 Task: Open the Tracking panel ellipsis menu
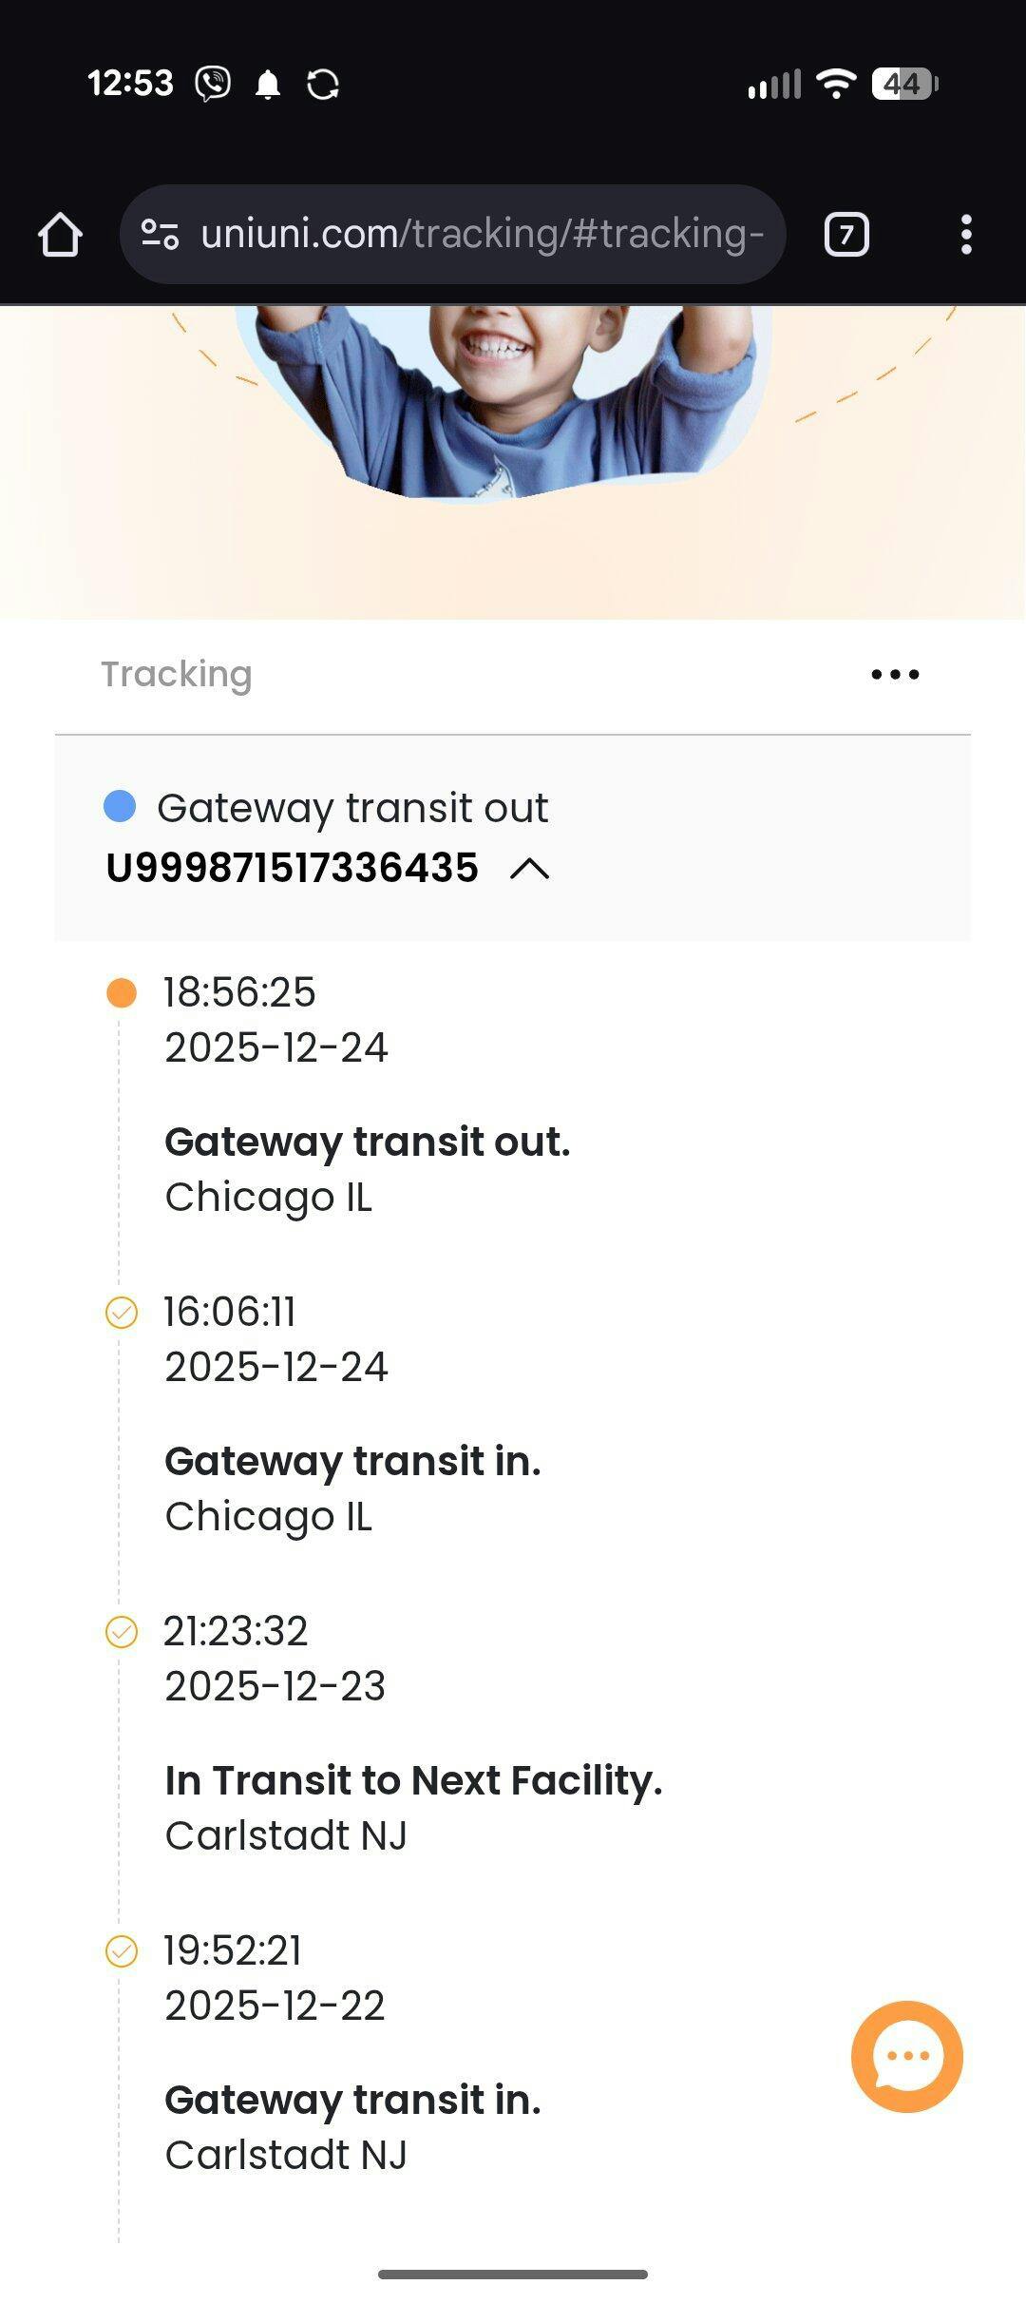click(x=895, y=675)
